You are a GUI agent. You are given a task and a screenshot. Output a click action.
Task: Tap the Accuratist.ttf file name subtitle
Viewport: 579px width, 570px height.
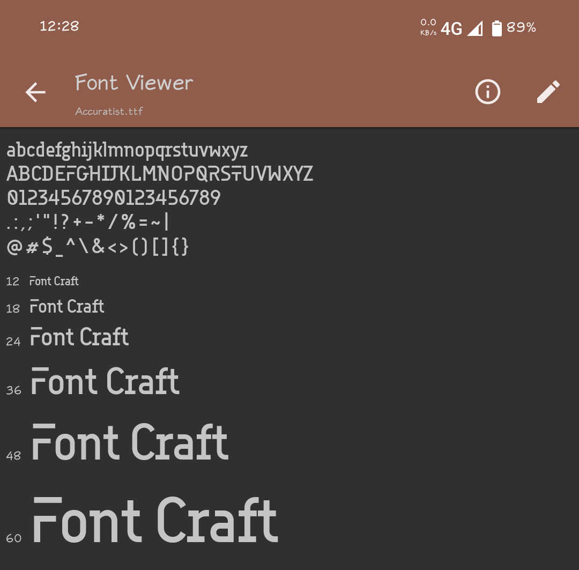tap(109, 111)
